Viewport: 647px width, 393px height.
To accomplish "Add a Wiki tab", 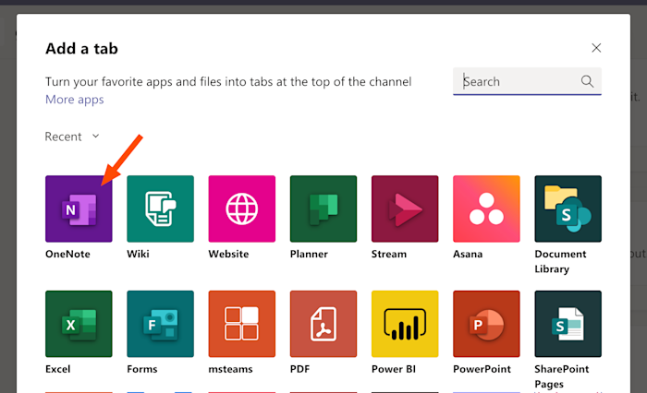I will tap(160, 208).
